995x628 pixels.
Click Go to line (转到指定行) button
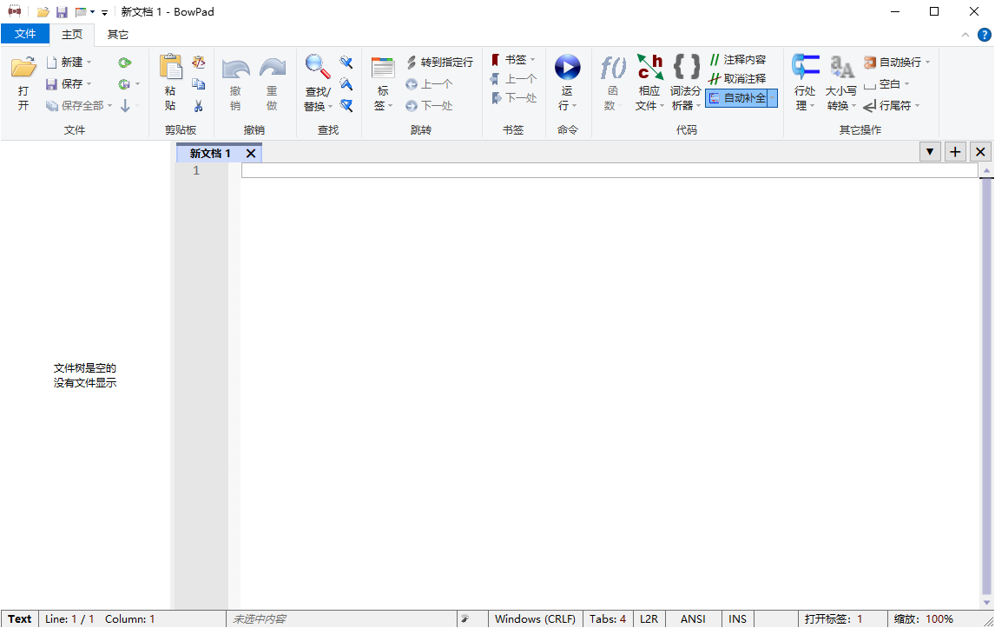tap(440, 63)
